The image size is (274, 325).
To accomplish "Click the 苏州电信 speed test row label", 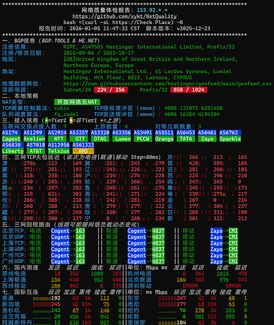I will (x=14, y=274).
